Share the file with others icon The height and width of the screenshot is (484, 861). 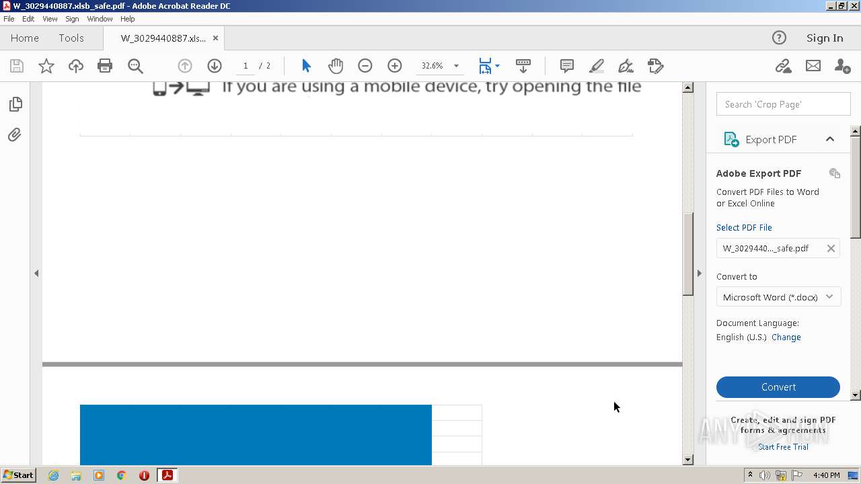pyautogui.click(x=842, y=66)
